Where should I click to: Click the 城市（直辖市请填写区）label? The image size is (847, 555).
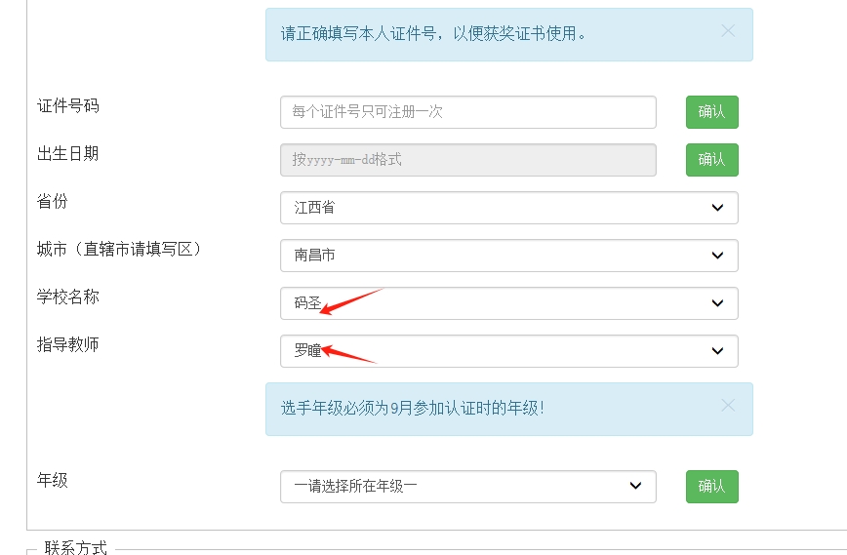point(119,249)
